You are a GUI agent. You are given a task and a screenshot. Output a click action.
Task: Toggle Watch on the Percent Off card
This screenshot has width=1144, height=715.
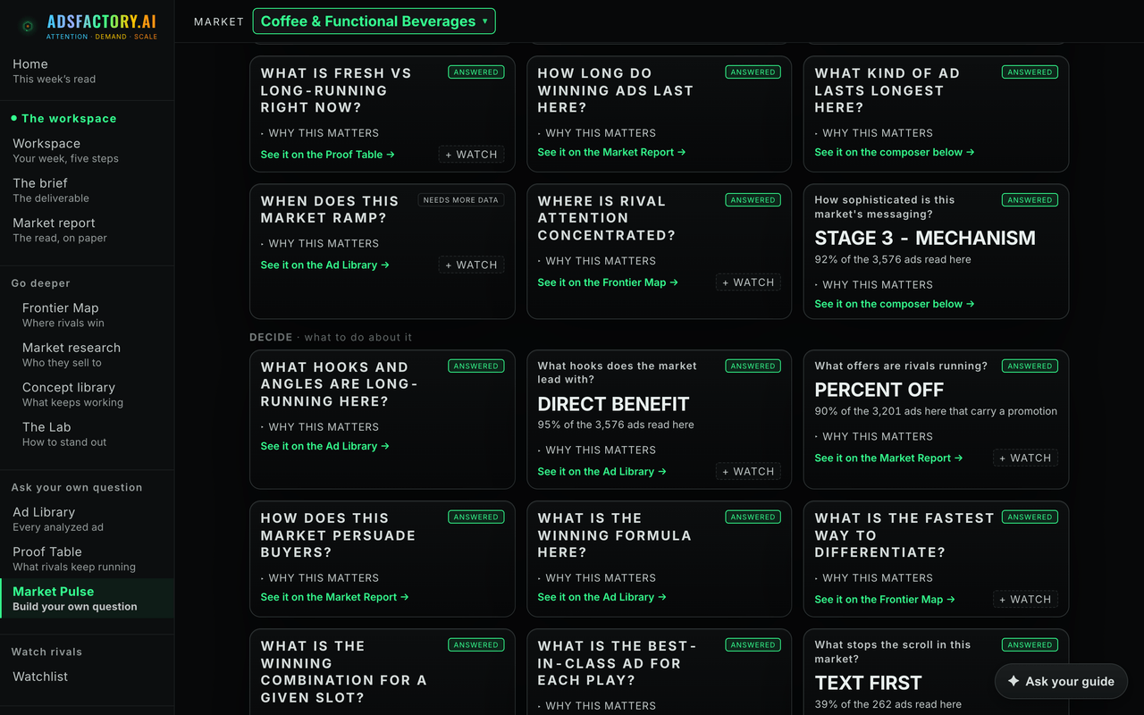coord(1025,458)
